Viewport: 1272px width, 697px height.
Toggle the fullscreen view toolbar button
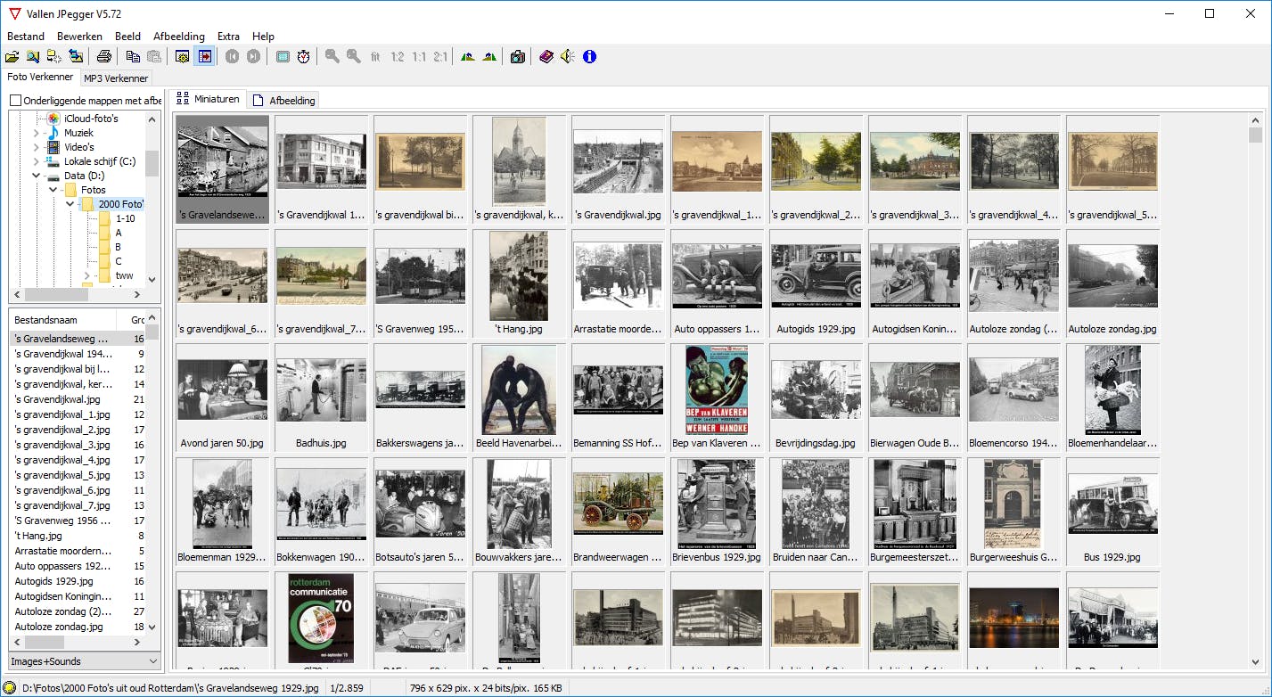tap(283, 57)
